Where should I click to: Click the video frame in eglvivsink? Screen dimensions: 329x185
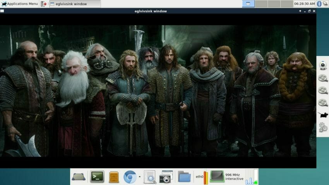158,91
